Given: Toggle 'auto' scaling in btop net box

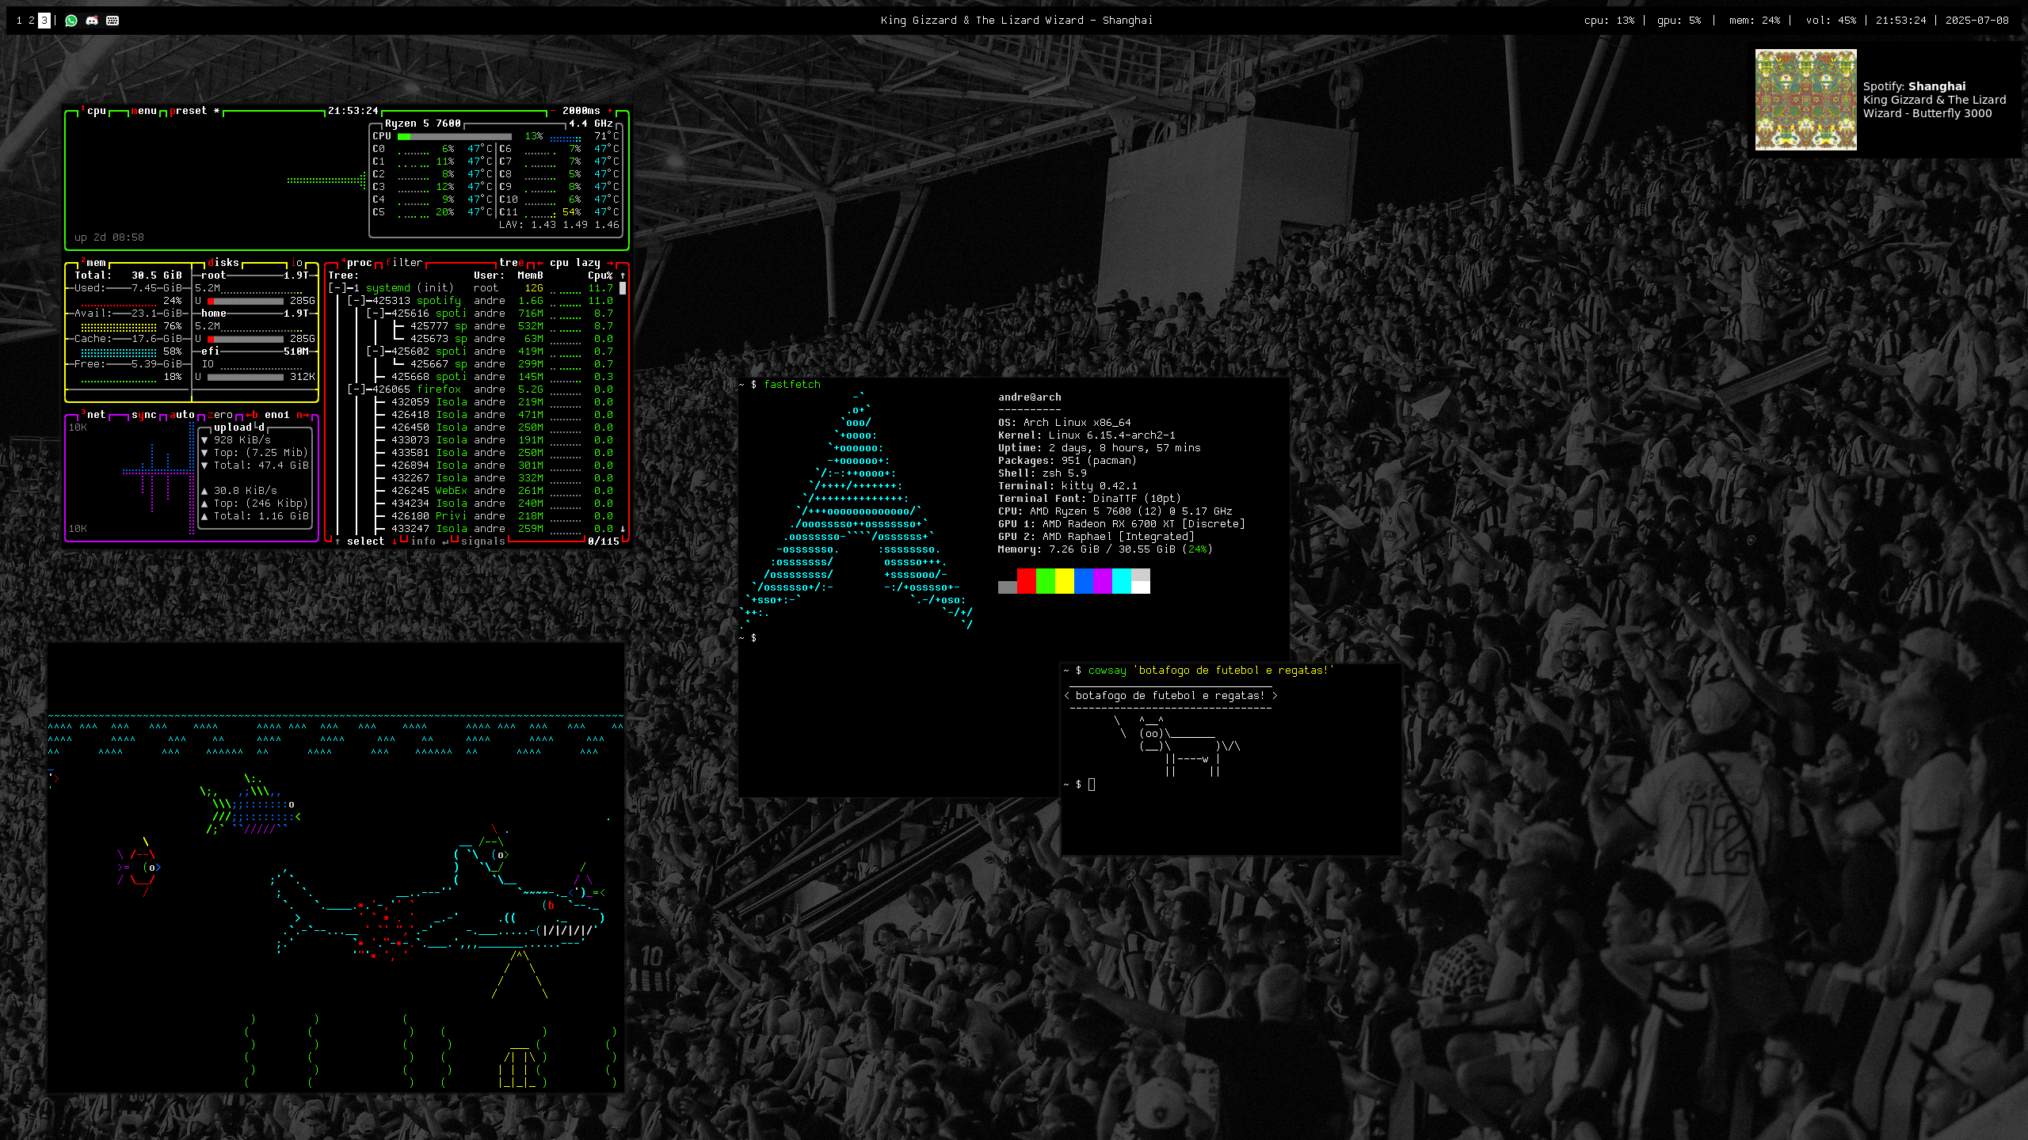Looking at the screenshot, I should click(182, 415).
